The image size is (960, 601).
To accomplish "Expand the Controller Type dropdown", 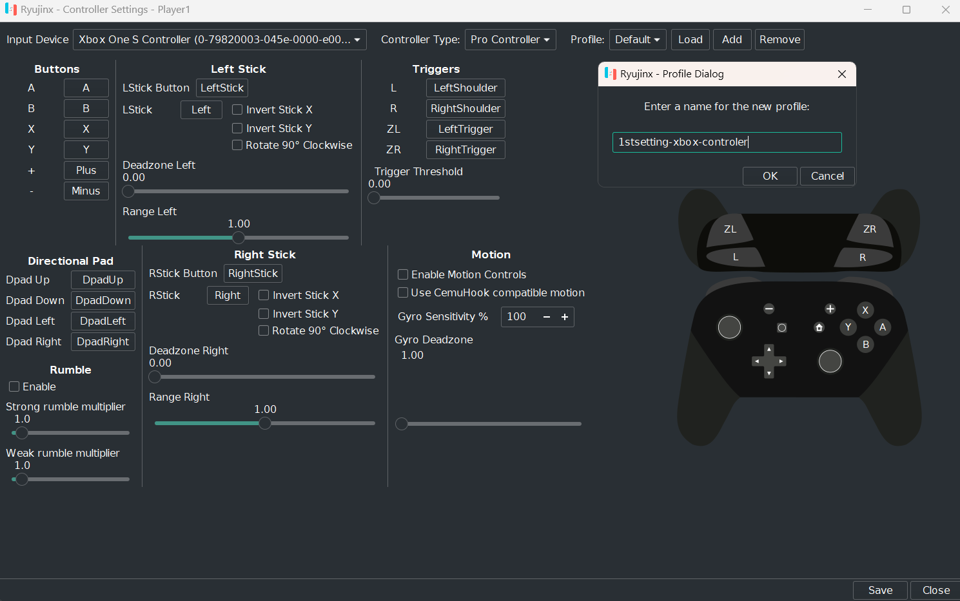I will tap(510, 39).
